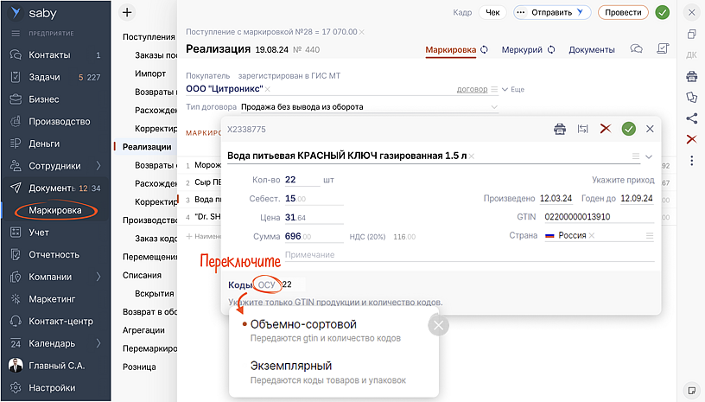The width and height of the screenshot is (705, 402).
Task: Click the Примечание note field
Action: point(467,254)
